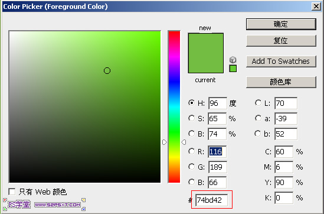Click the K black field showing 0

284,197
